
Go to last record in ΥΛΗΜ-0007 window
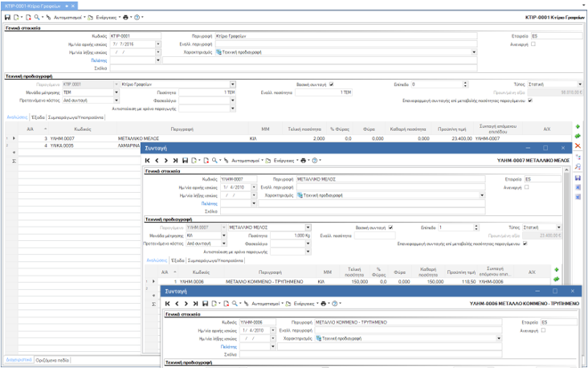tap(175, 161)
